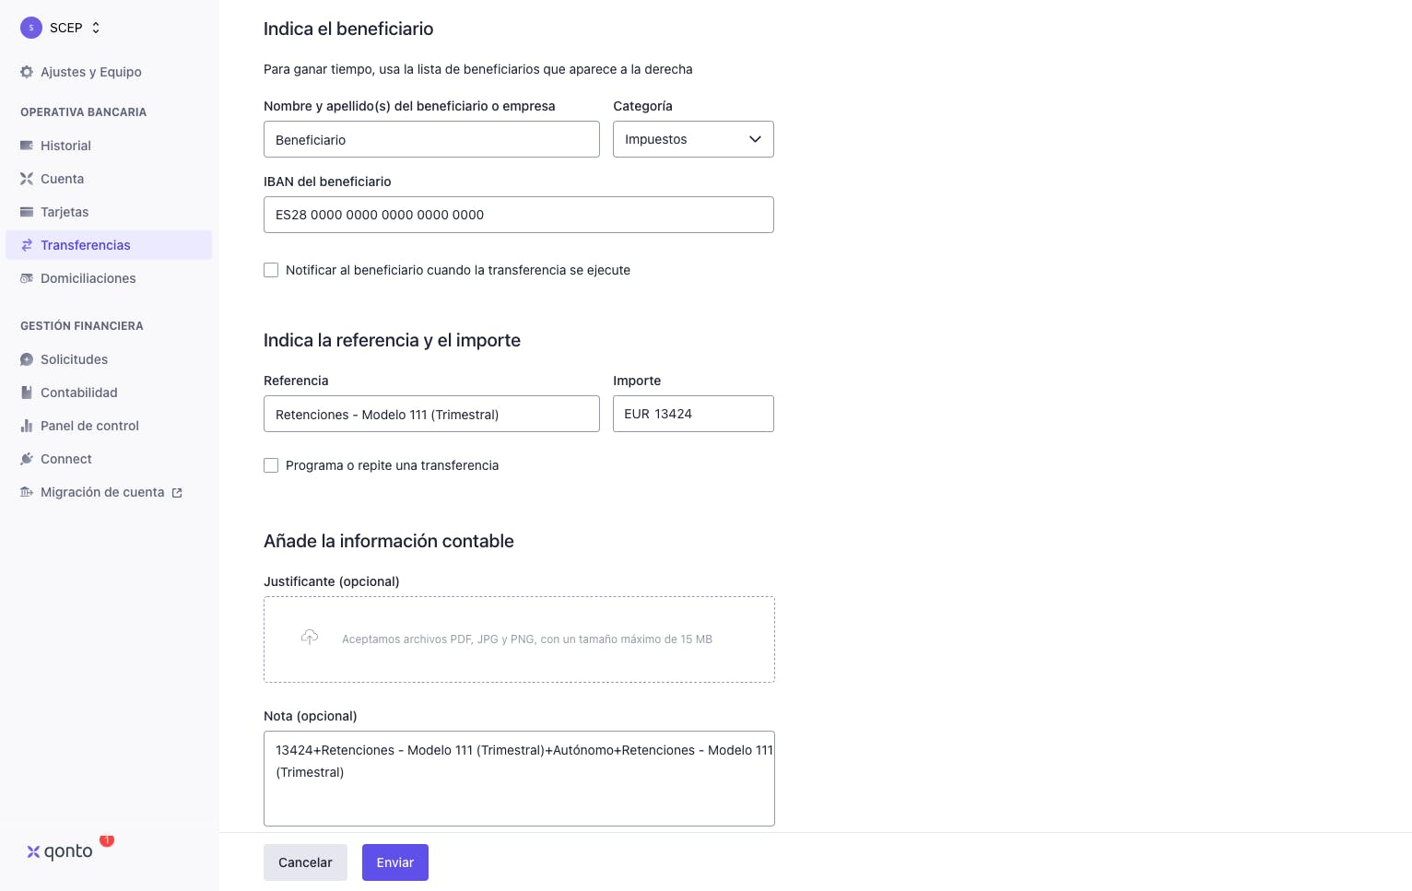The height and width of the screenshot is (891, 1412).
Task: Tick Programa o repite una transferencia
Action: 271,465
